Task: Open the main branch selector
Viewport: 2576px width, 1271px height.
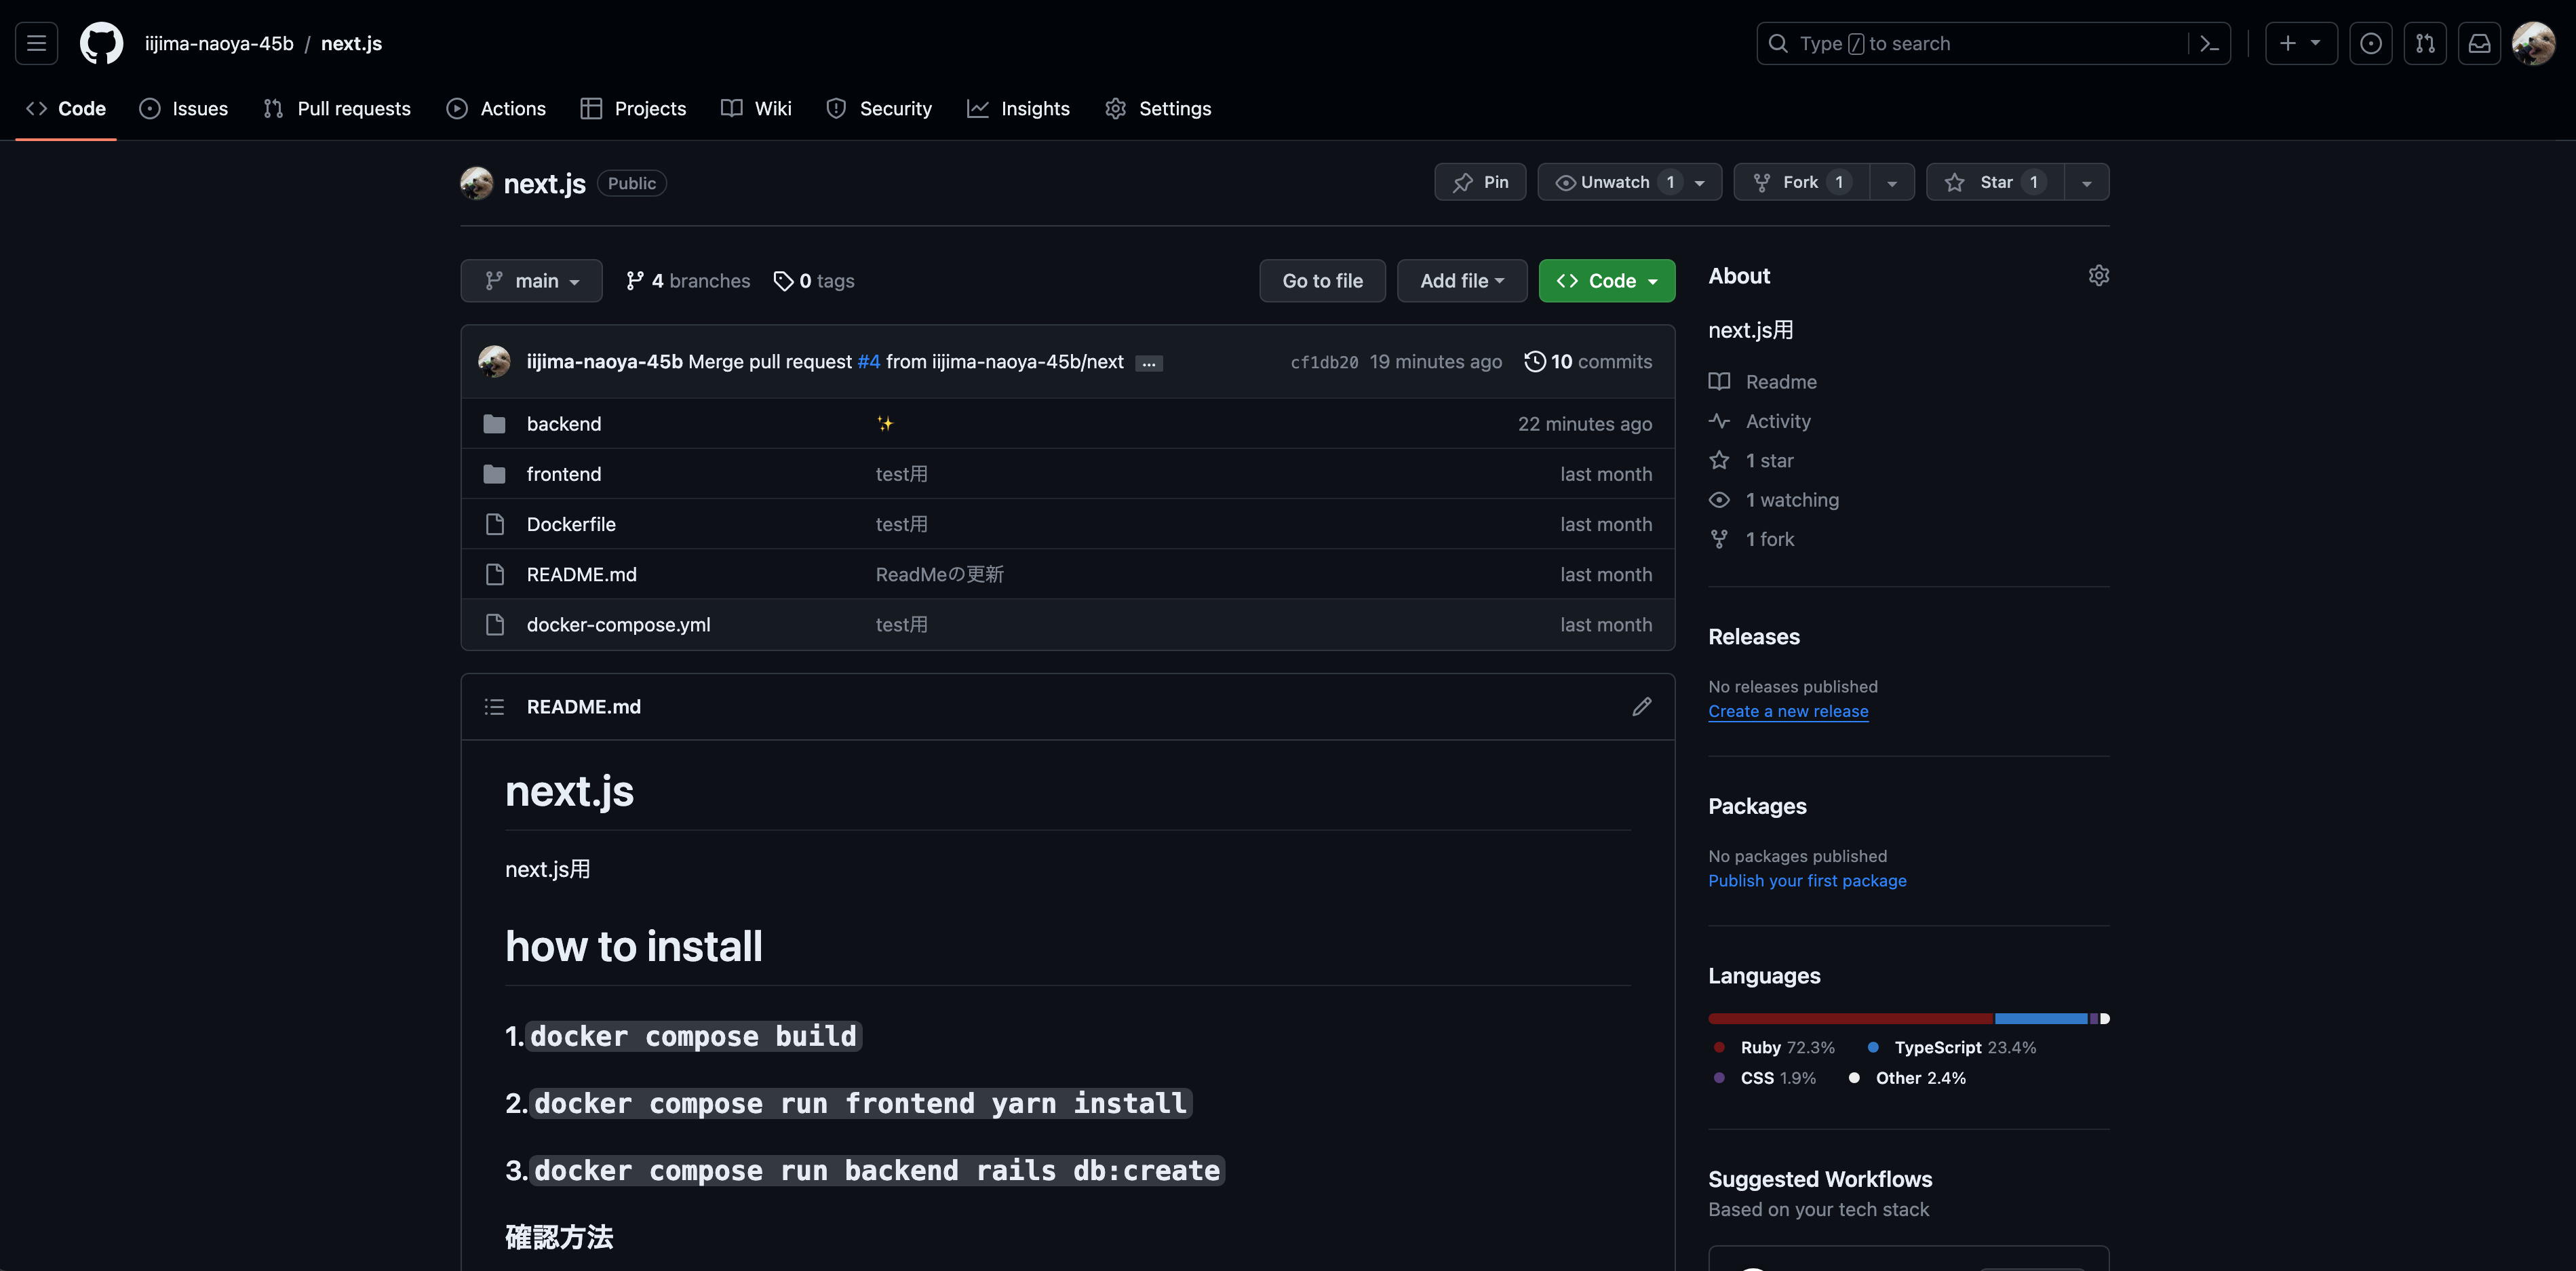Action: click(x=531, y=280)
